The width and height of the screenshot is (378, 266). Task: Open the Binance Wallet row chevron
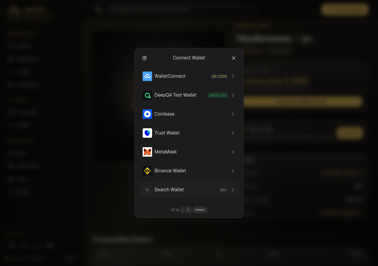point(233,171)
